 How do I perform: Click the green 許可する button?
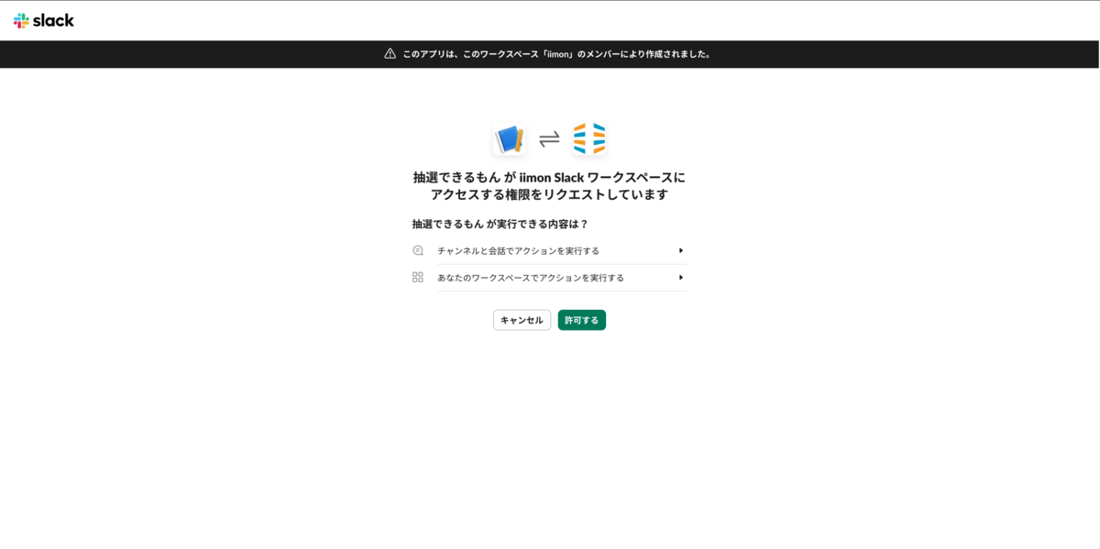[582, 320]
